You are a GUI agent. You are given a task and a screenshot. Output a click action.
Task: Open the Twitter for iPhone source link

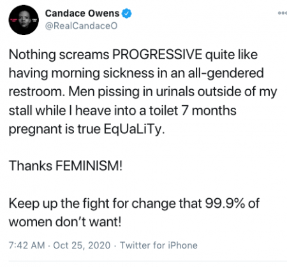click(x=159, y=245)
